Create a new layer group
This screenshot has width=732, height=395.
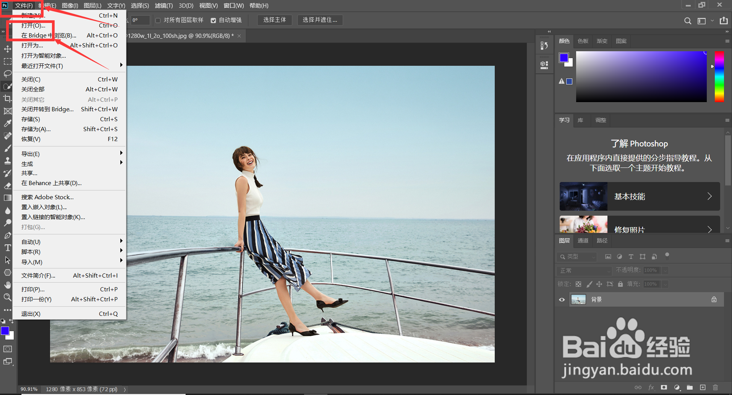[690, 387]
